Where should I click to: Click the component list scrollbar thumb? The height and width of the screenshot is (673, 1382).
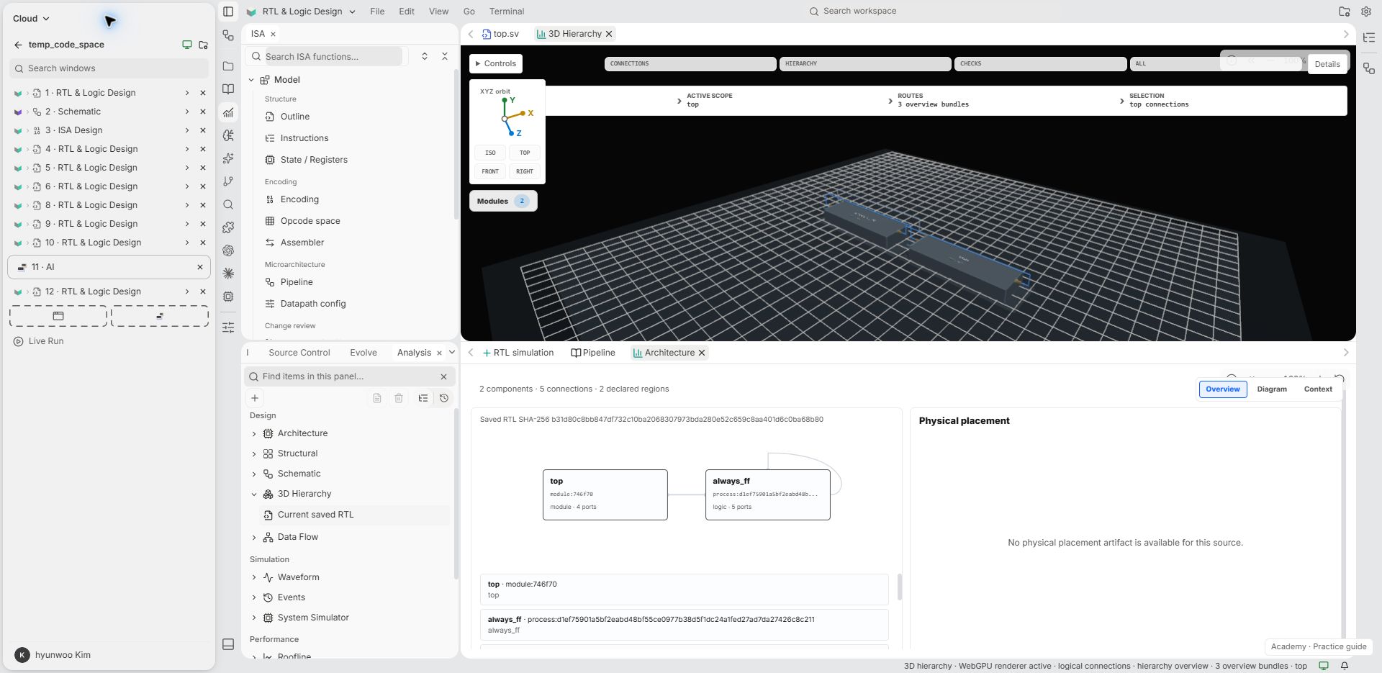[x=900, y=588]
